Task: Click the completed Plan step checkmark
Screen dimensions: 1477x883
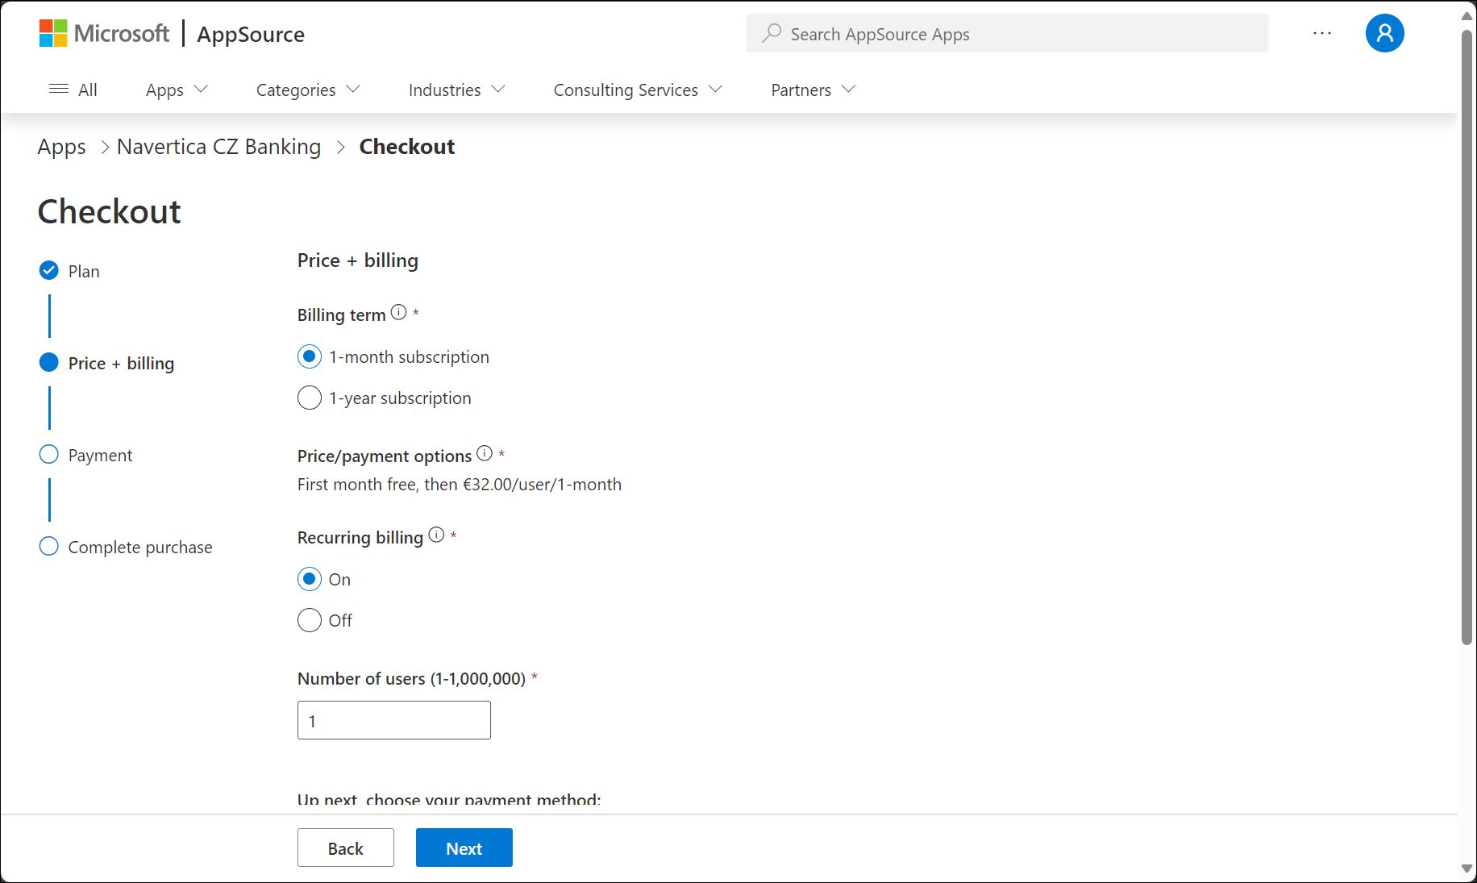Action: tap(49, 270)
